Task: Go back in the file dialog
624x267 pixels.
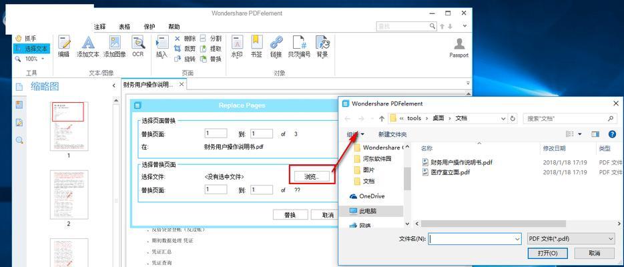Action: pos(348,119)
